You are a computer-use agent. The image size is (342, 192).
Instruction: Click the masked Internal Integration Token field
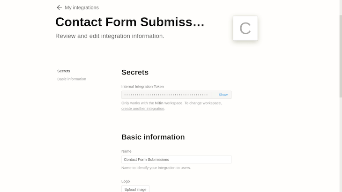[x=177, y=95]
